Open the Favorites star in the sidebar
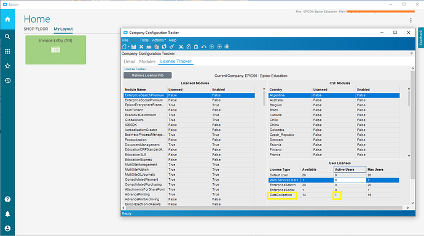 point(7,66)
